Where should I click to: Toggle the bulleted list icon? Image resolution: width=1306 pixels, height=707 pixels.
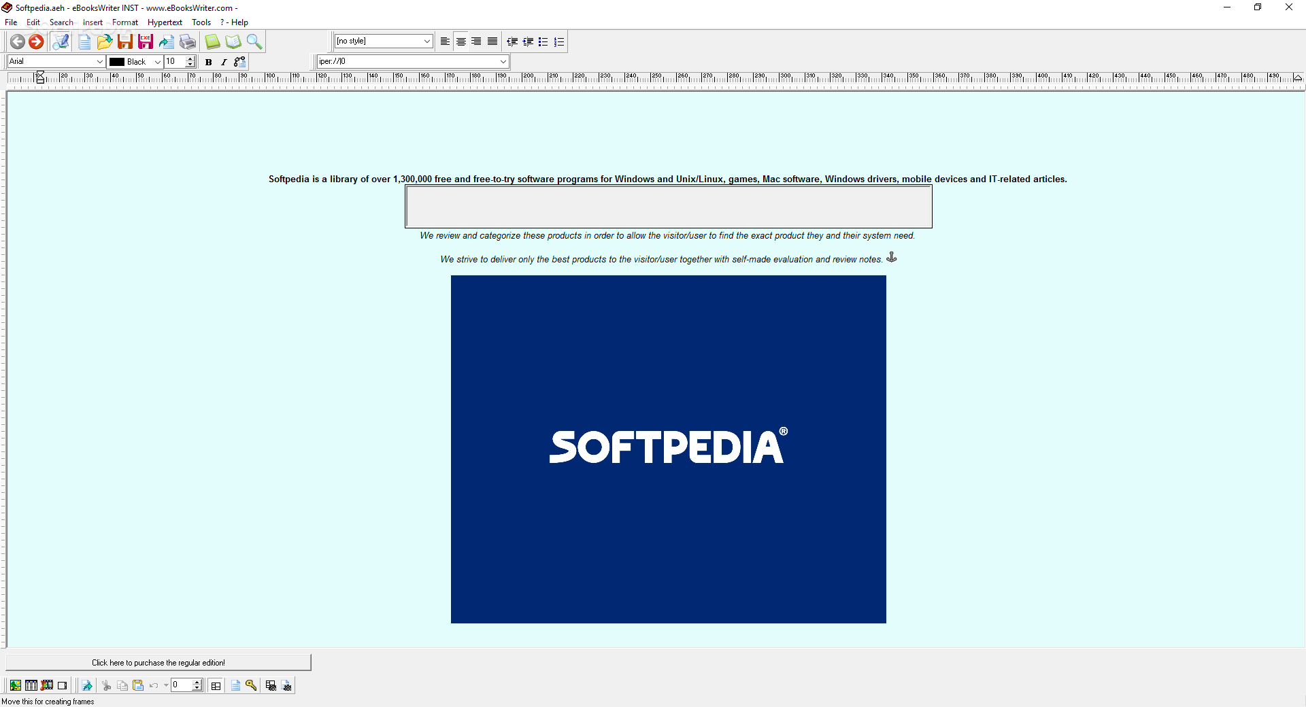pyautogui.click(x=543, y=41)
